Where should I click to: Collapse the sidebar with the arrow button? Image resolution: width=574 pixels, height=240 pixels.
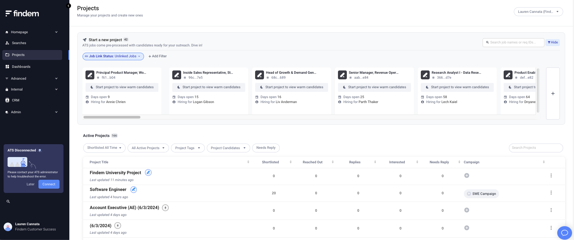click(x=69, y=6)
